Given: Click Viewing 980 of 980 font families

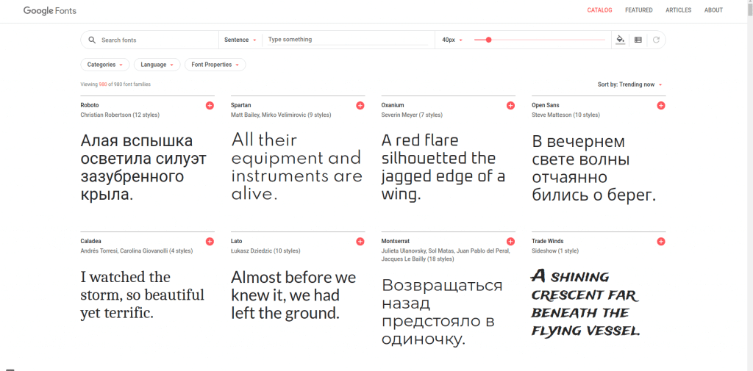Looking at the screenshot, I should coord(115,84).
